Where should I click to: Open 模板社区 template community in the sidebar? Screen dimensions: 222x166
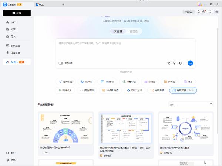pyautogui.click(x=13, y=46)
